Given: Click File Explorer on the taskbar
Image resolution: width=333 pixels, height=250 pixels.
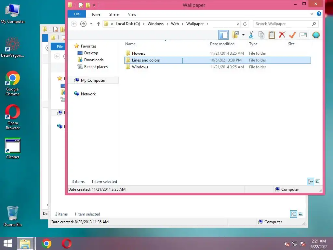Looking at the screenshot, I should tap(25, 243).
